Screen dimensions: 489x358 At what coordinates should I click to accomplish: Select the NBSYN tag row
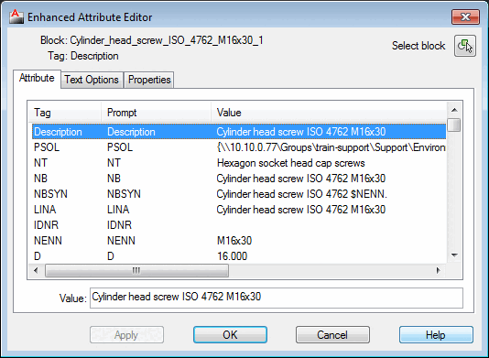click(239, 194)
